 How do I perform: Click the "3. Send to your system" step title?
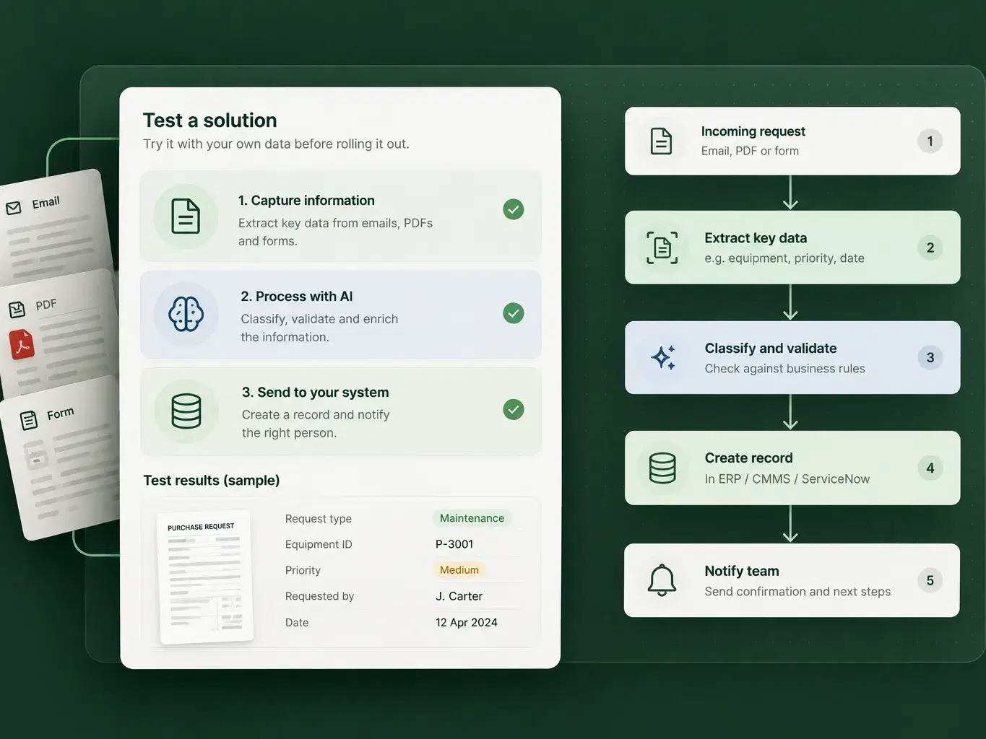click(315, 393)
